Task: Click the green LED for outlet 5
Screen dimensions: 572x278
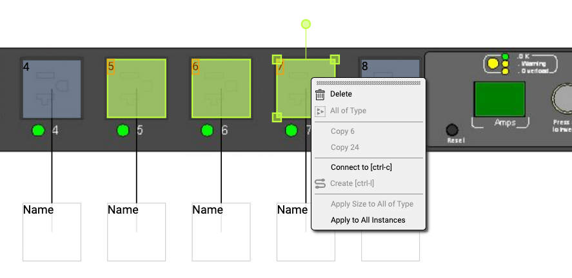Action: pos(123,131)
